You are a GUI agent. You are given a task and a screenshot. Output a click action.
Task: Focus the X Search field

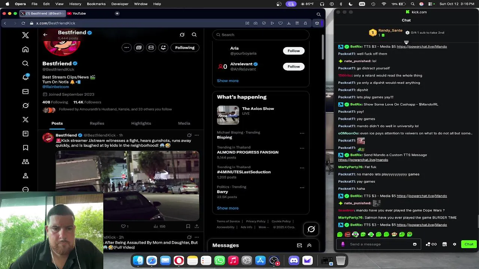pos(261,35)
